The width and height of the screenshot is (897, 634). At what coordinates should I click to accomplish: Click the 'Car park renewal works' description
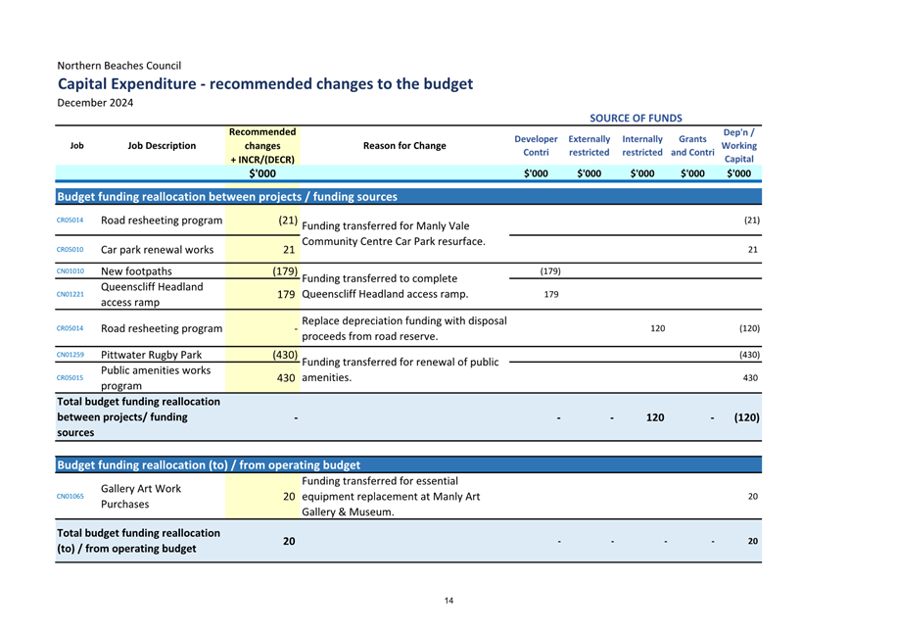(158, 250)
